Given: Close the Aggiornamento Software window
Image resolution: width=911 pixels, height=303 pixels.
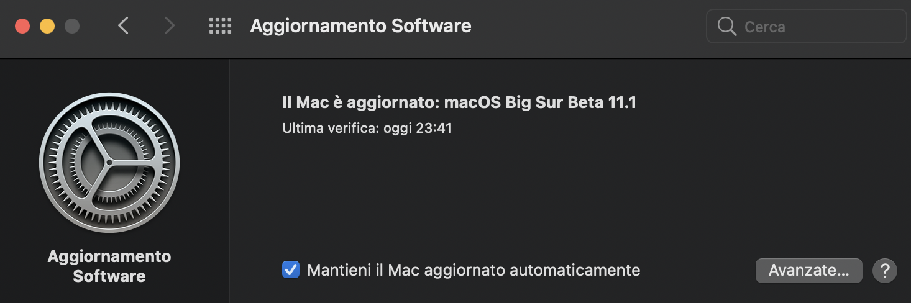Looking at the screenshot, I should tap(22, 27).
